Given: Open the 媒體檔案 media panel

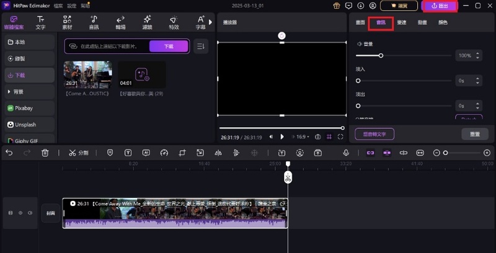Looking at the screenshot, I should (x=14, y=23).
